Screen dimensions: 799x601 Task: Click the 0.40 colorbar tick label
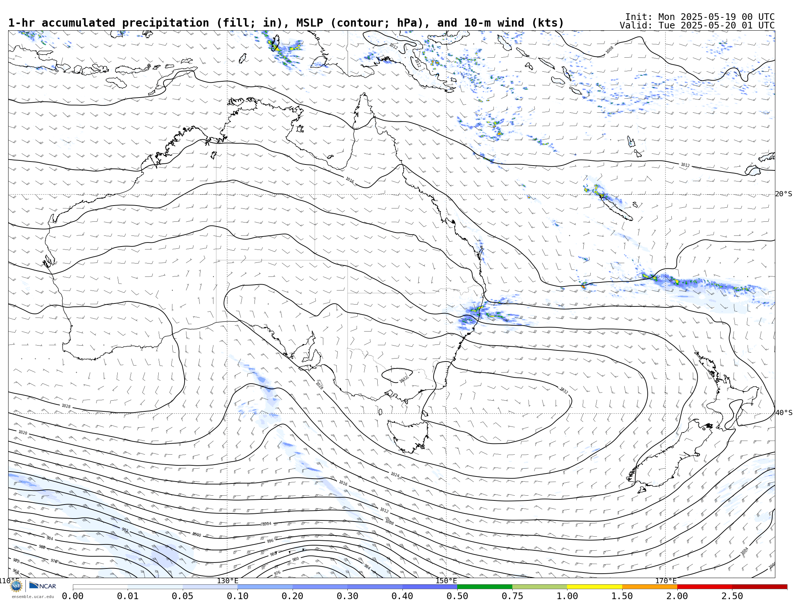[402, 596]
